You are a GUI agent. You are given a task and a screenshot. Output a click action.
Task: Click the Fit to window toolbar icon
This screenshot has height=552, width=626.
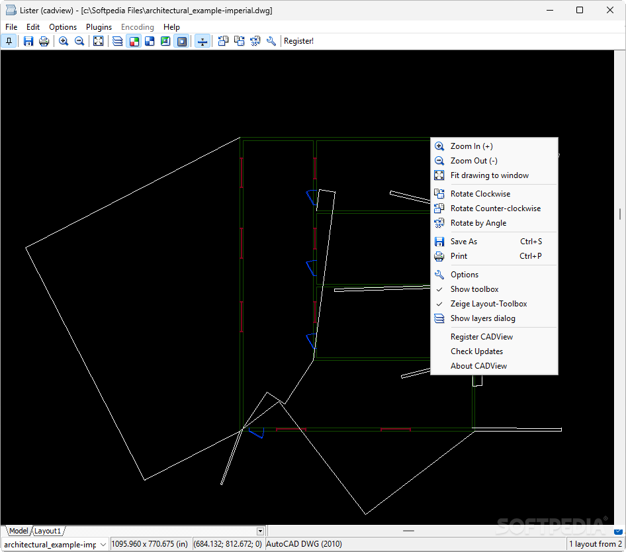point(98,41)
